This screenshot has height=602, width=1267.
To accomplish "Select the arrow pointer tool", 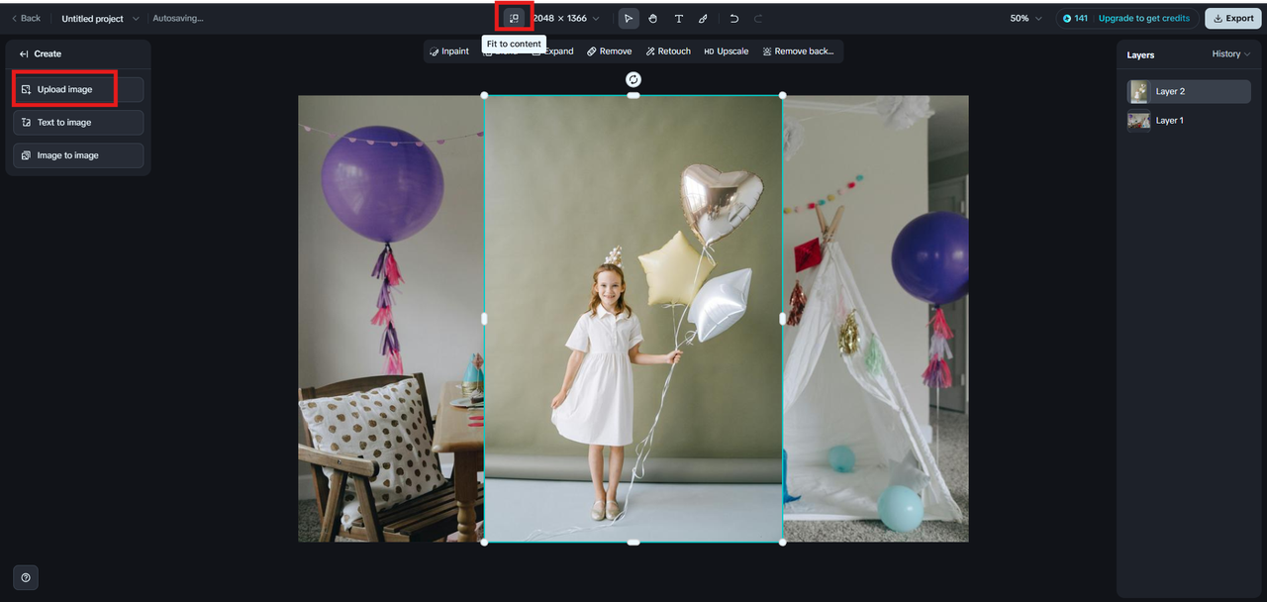I will (x=629, y=18).
